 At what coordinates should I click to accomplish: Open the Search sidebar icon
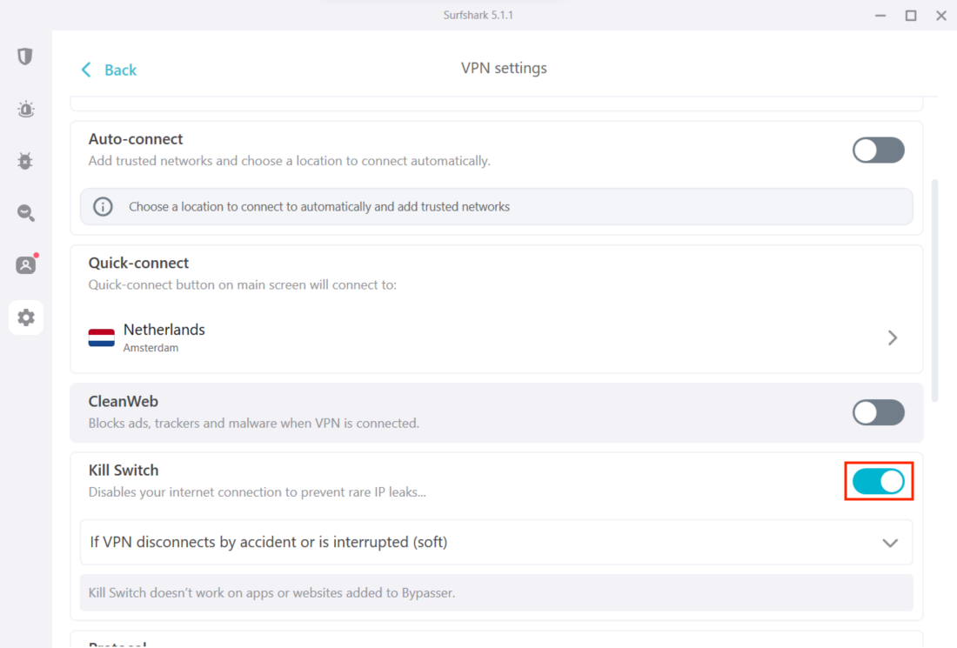[x=25, y=213]
